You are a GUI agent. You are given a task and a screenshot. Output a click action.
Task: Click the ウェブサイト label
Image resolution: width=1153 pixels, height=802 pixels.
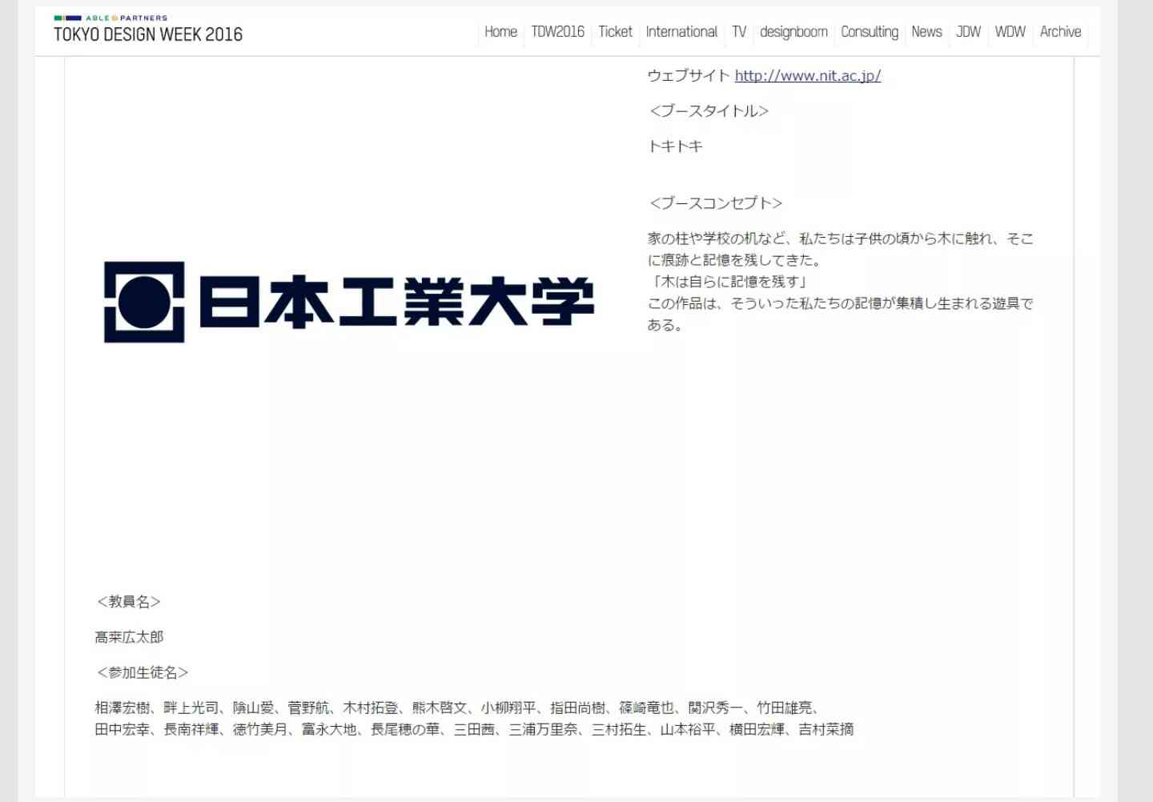(689, 76)
